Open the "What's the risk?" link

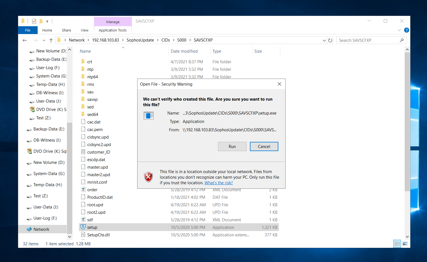pyautogui.click(x=218, y=183)
